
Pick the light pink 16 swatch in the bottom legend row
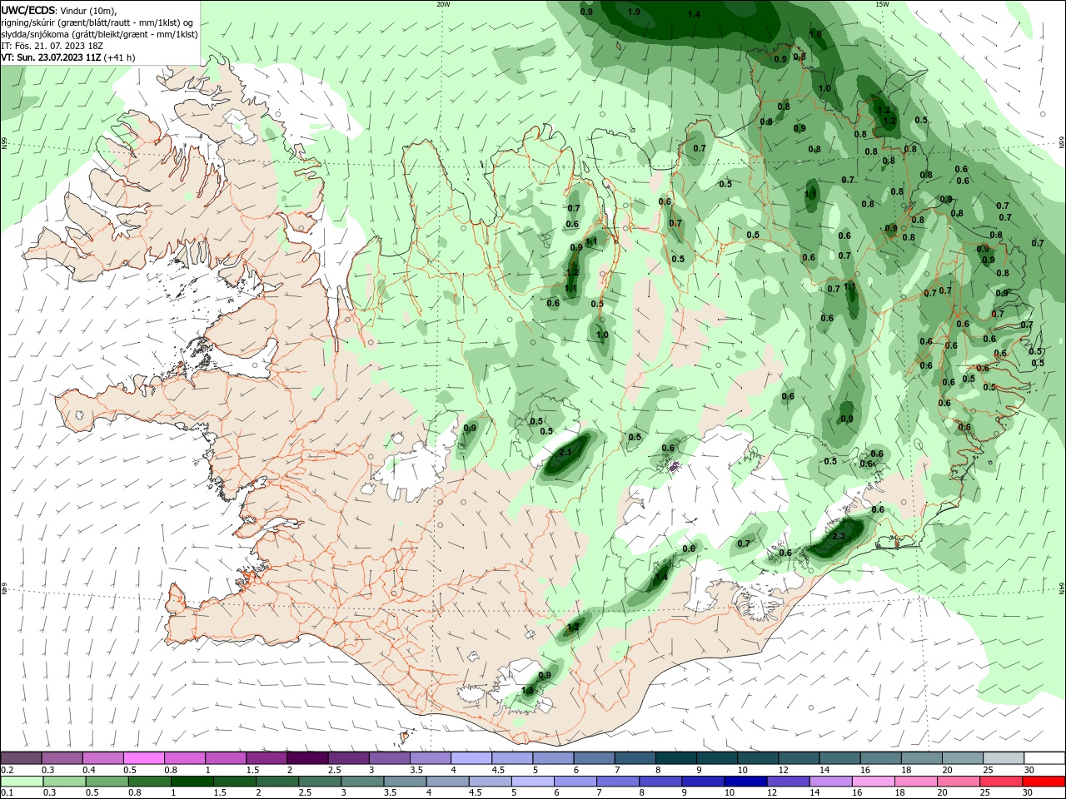[x=873, y=782]
